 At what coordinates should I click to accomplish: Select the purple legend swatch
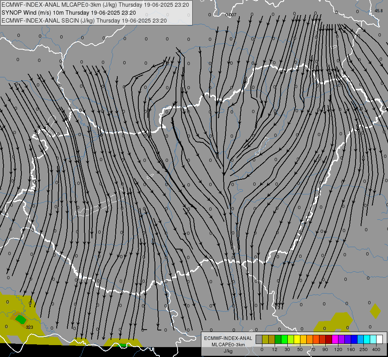coord(342,339)
